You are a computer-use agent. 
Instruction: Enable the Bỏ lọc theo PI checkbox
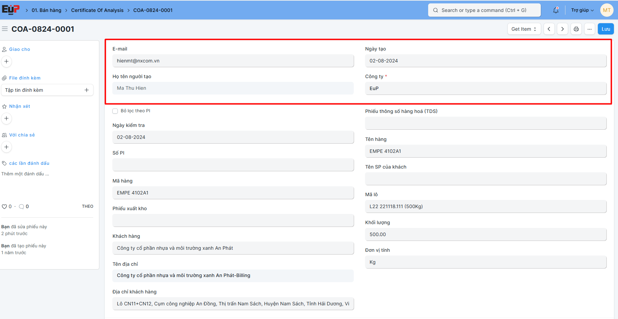coord(115,111)
